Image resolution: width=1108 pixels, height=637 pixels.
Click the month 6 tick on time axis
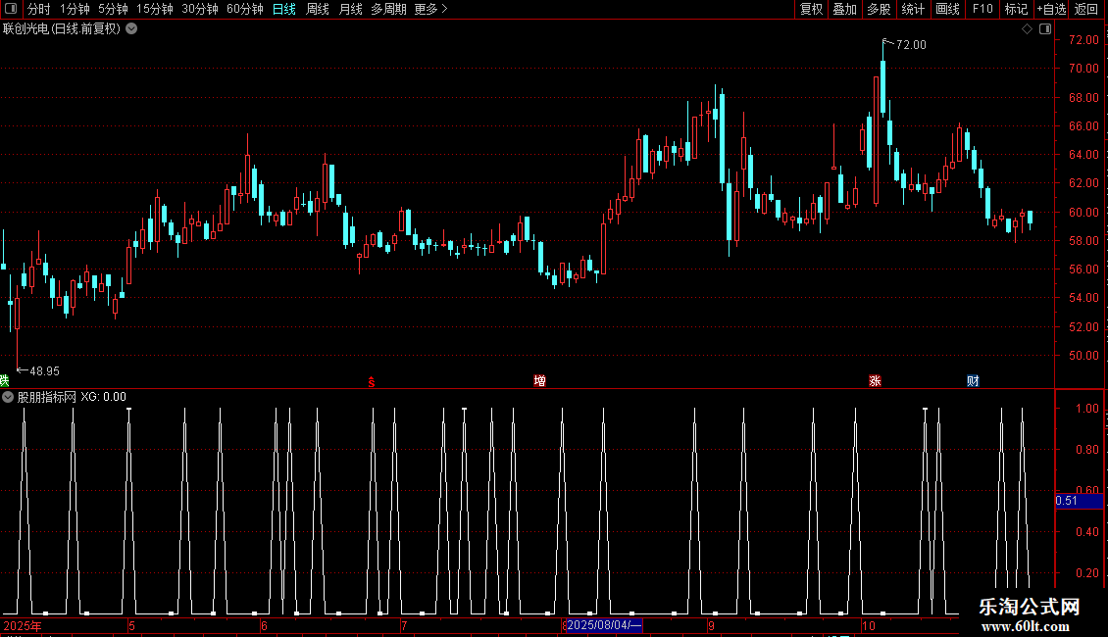coord(265,625)
